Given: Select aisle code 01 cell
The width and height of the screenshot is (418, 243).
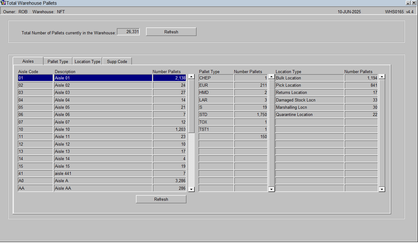Looking at the screenshot, I should click(x=35, y=78).
